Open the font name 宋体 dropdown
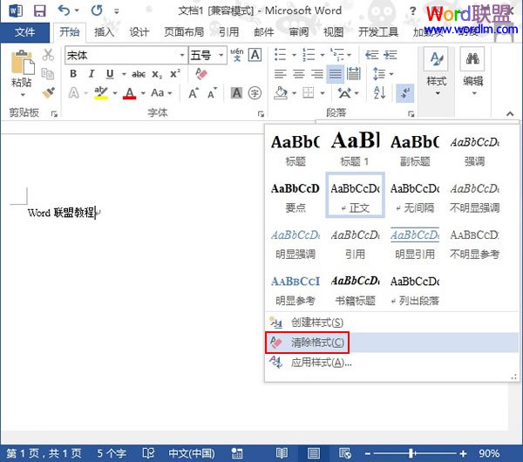523x462 pixels. tap(182, 55)
